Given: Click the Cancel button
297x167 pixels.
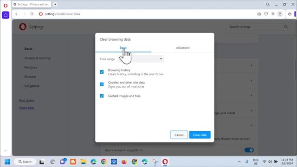Looking at the screenshot, I should tap(179, 135).
